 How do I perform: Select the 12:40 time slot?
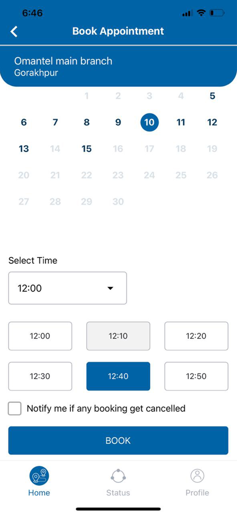click(x=118, y=376)
